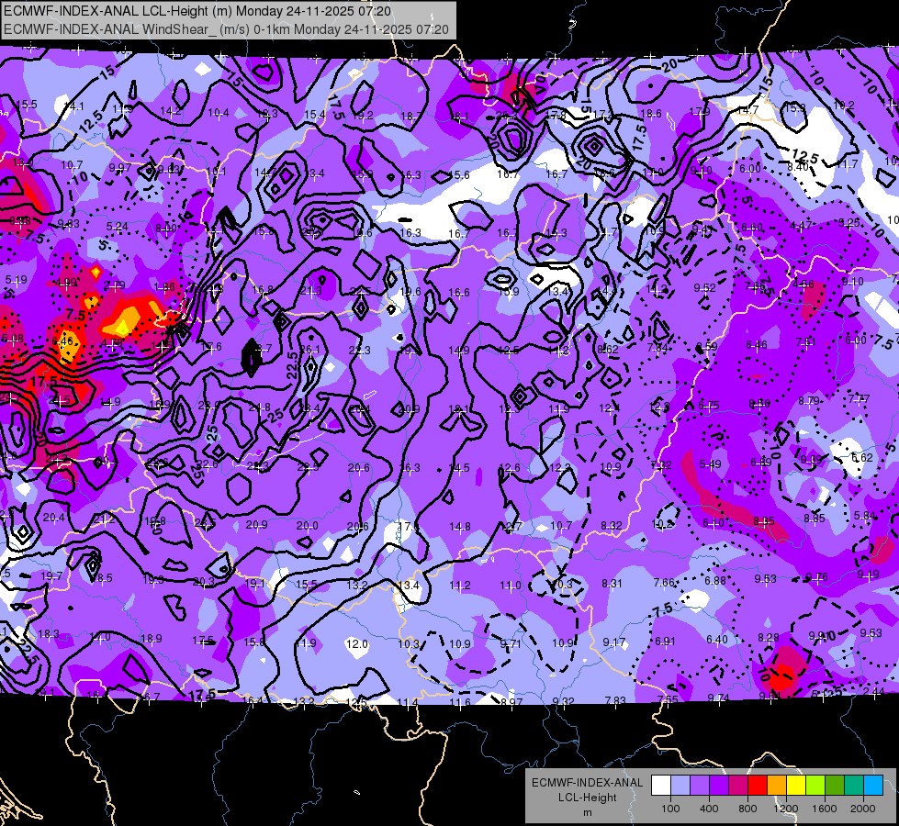
Task: Click the grid value 5.24
Action: click(x=118, y=227)
